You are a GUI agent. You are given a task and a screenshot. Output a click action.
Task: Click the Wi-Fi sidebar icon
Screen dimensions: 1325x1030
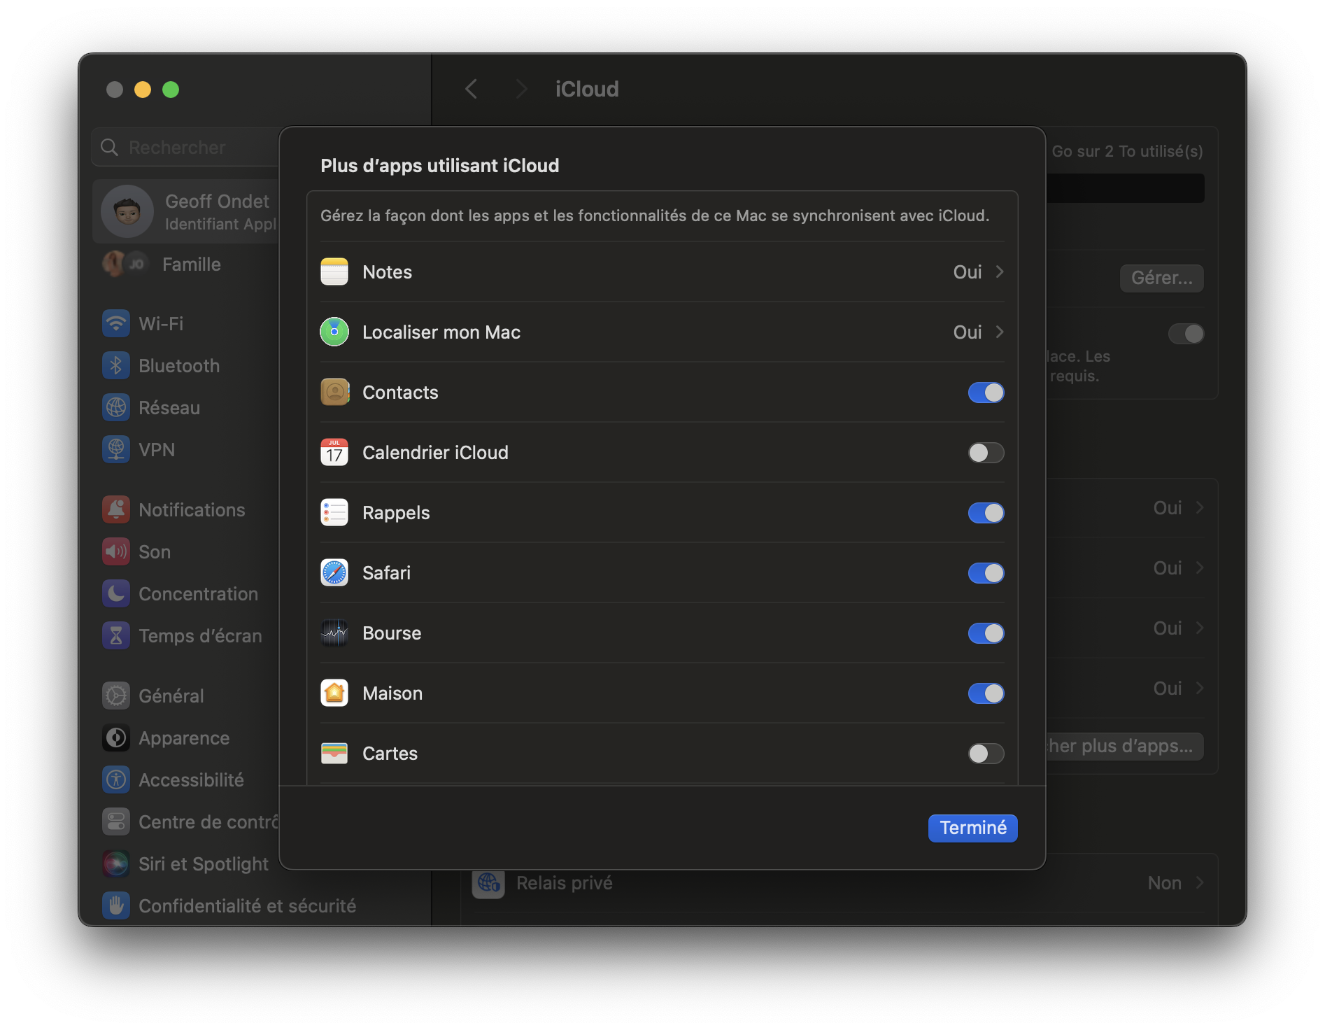(116, 323)
